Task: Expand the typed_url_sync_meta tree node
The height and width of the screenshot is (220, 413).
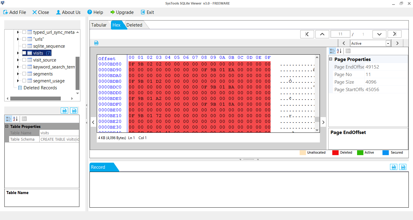Action: (18, 32)
